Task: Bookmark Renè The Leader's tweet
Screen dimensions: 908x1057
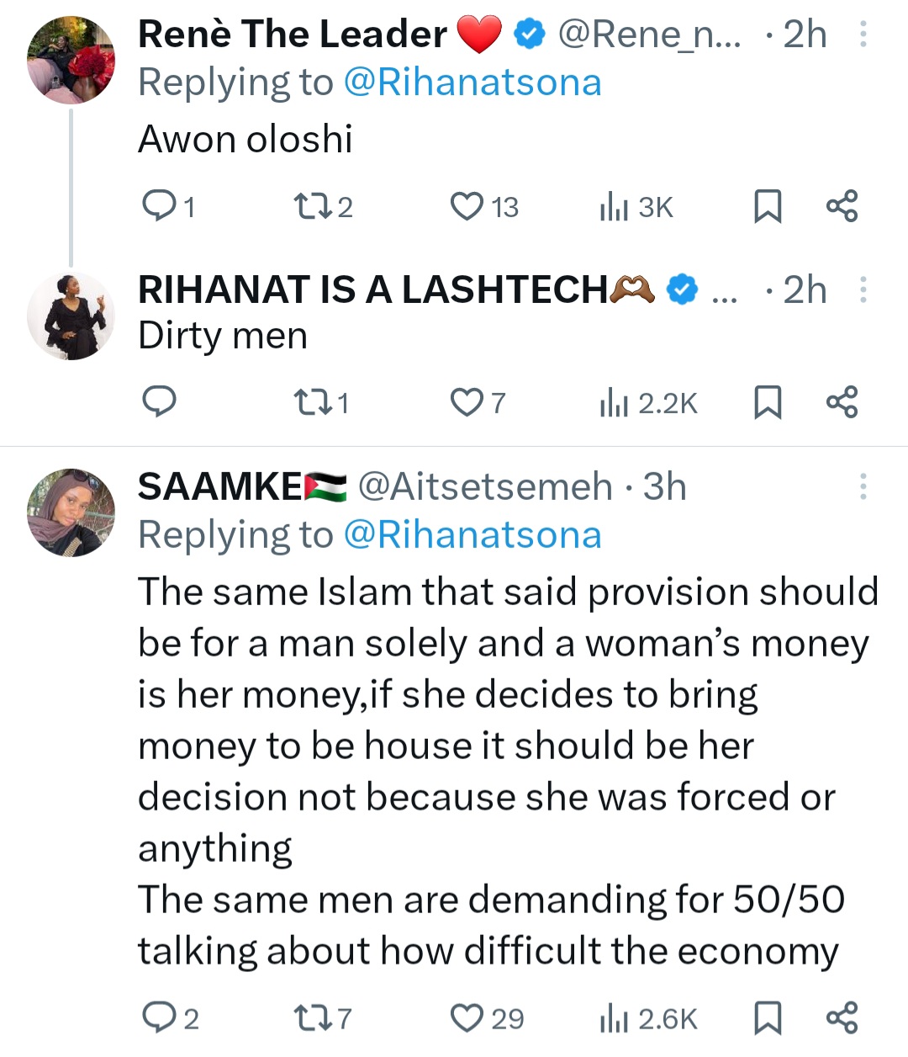Action: pos(767,205)
